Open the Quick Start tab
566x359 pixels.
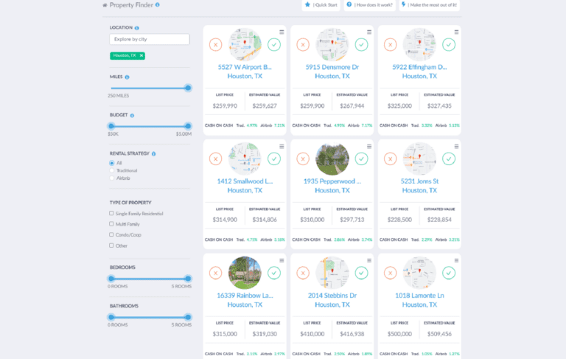pos(321,5)
